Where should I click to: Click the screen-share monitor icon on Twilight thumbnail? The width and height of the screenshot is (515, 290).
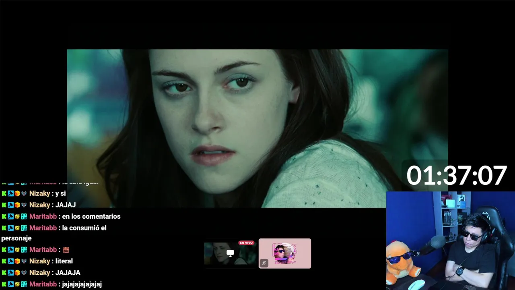point(230,253)
